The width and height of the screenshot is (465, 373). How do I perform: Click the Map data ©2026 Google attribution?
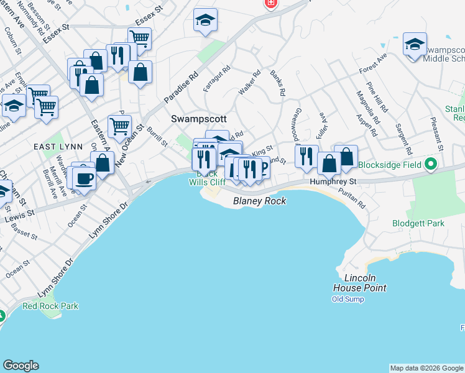pos(427,368)
